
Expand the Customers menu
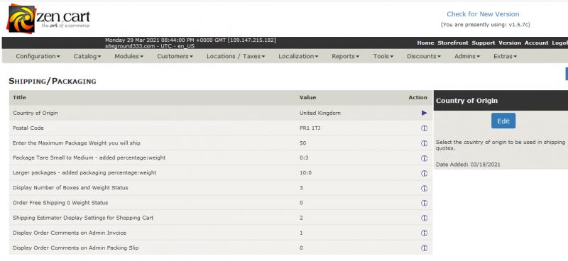pyautogui.click(x=175, y=56)
